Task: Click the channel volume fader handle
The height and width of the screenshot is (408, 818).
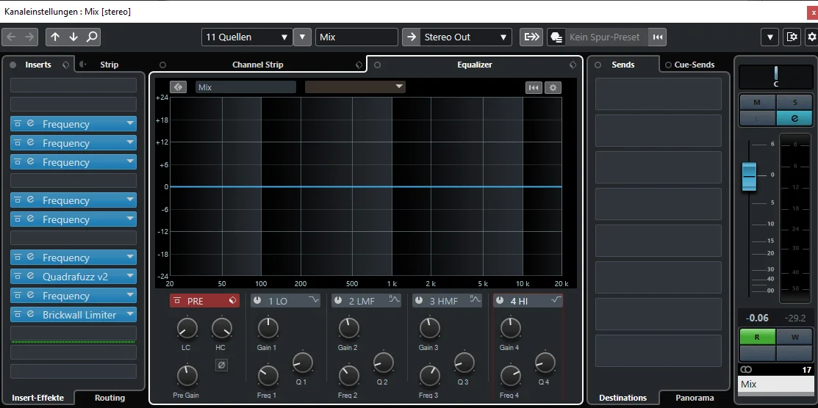Action: tap(749, 177)
